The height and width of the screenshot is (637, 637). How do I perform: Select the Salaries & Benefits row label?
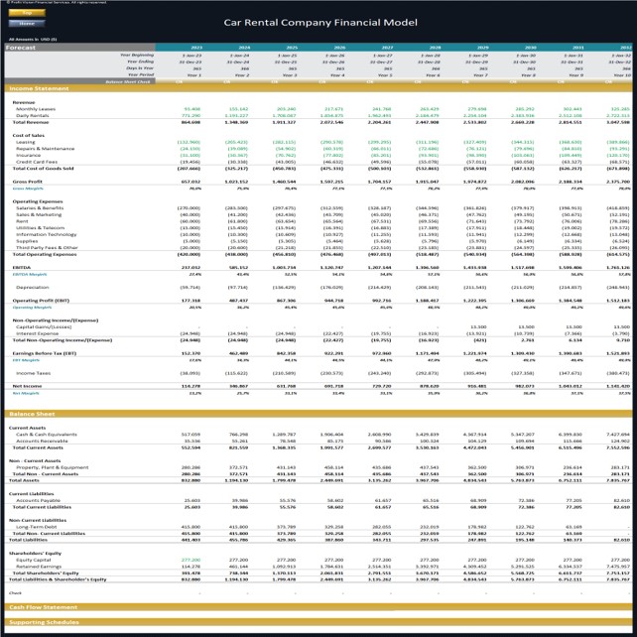pyautogui.click(x=40, y=207)
